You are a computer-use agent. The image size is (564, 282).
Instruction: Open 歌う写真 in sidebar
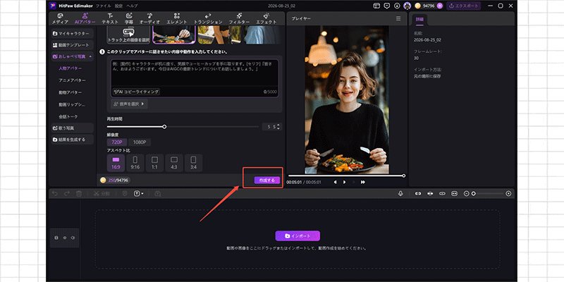click(x=72, y=128)
